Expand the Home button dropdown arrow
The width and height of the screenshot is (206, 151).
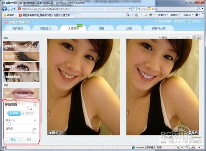[x=132, y=15]
